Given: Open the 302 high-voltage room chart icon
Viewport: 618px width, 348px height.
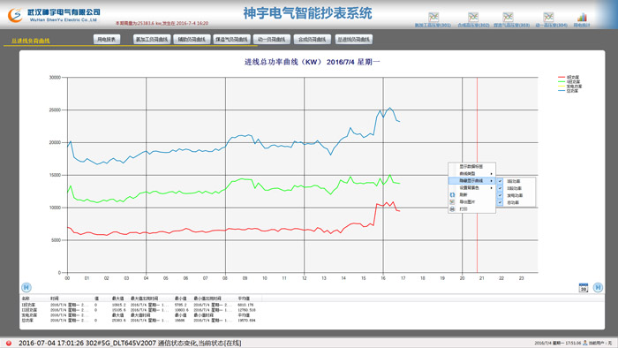Looking at the screenshot, I should coord(473,17).
